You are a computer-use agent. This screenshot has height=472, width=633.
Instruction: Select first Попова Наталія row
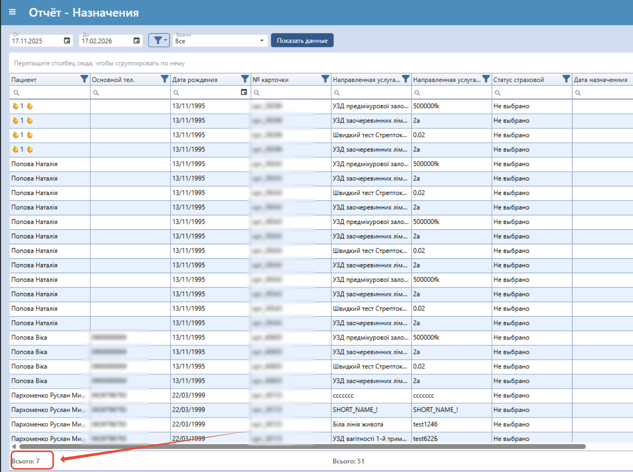(x=34, y=164)
